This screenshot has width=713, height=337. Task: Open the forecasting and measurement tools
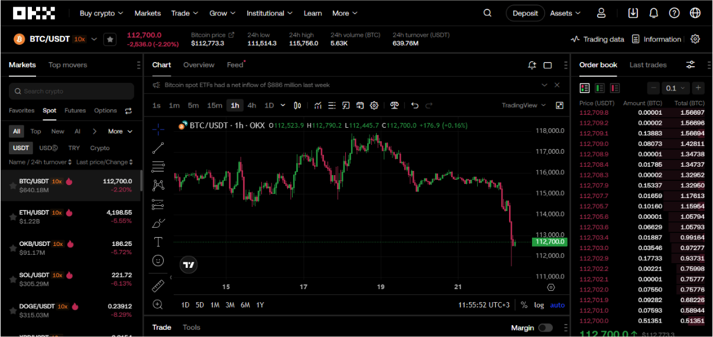158,204
